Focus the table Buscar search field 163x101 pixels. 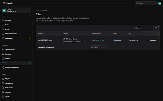pos(143,28)
